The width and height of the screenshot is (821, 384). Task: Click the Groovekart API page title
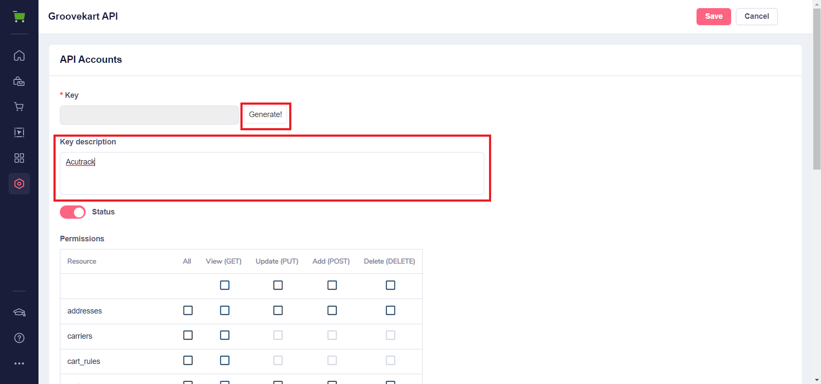[x=83, y=16]
